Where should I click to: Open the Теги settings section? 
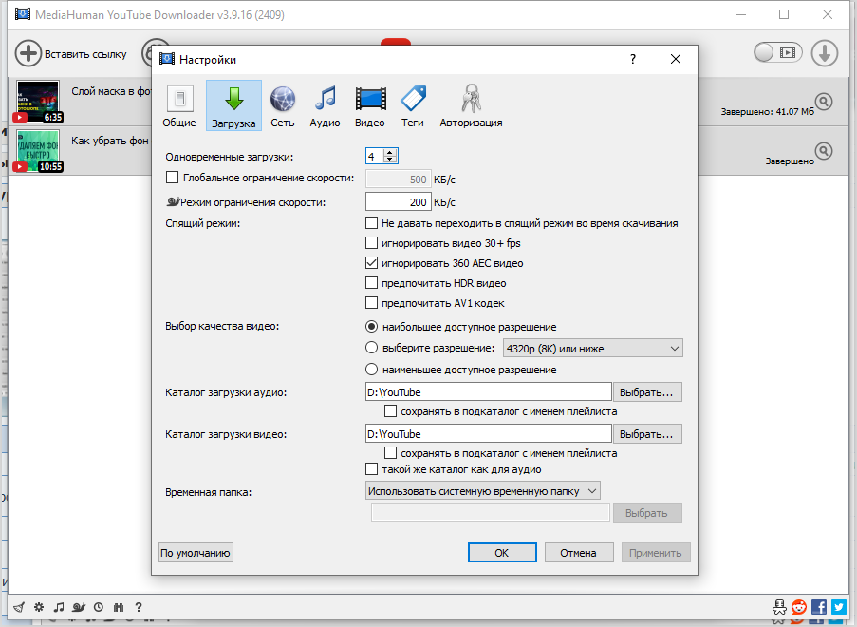coord(412,105)
